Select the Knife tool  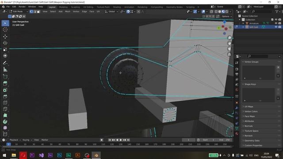click(5, 109)
